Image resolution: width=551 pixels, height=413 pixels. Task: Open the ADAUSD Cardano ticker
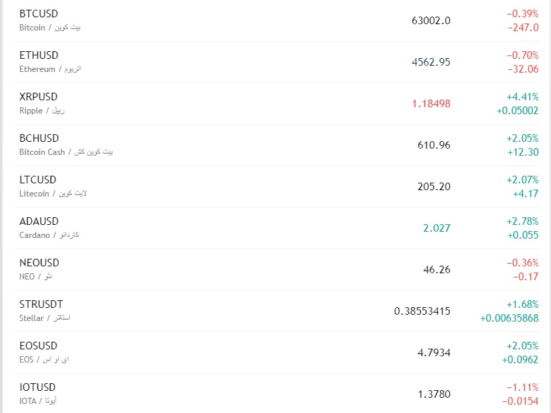point(39,221)
